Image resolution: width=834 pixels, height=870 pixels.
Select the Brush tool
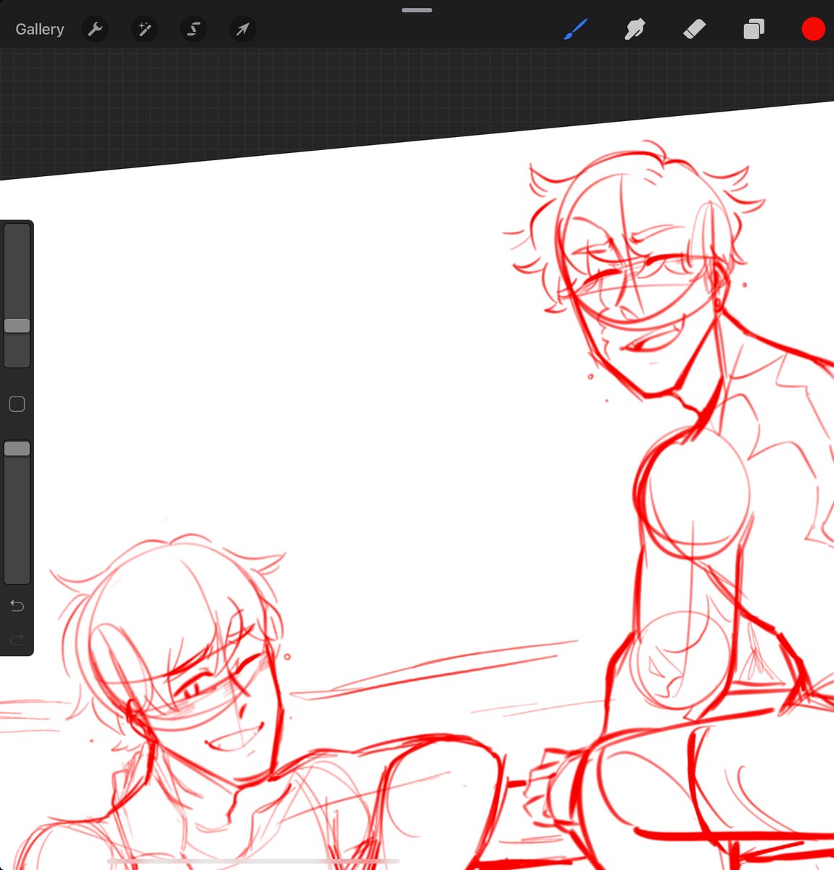tap(575, 29)
